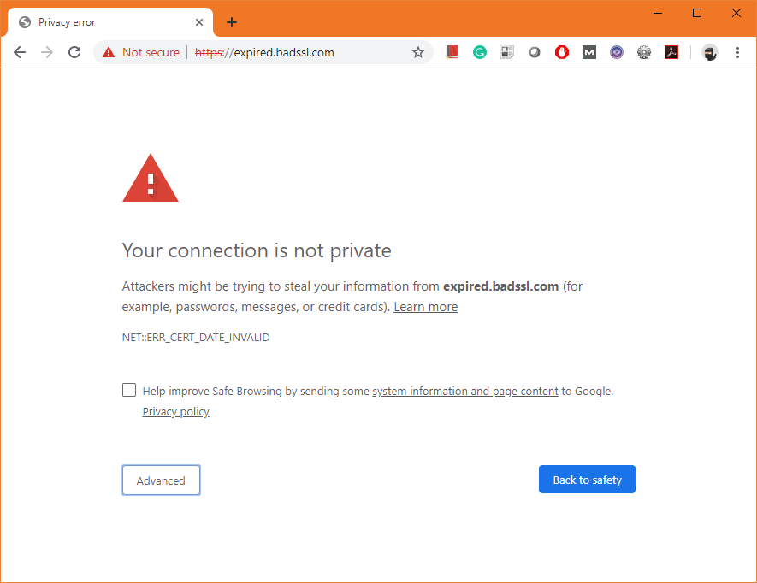757x583 pixels.
Task: Click the Not secure site info warning
Action: (x=141, y=52)
